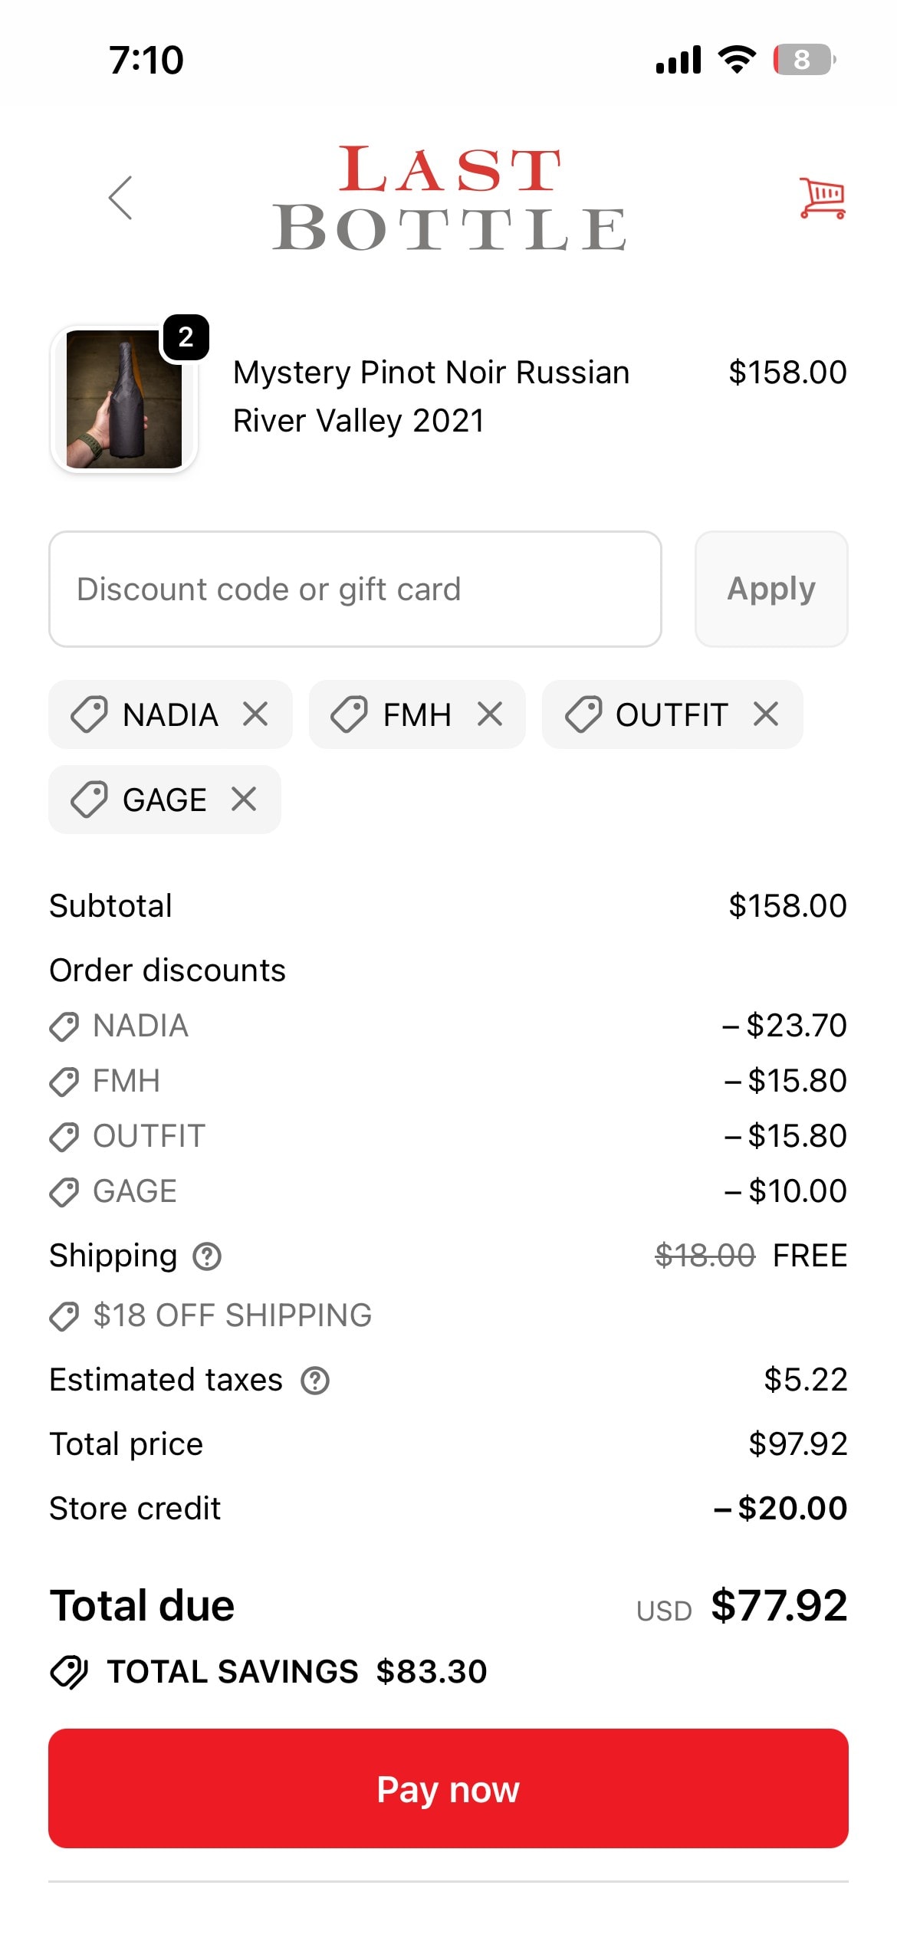Tap the NADIA tag icon in applied codes
This screenshot has height=1941, width=897.
[89, 714]
